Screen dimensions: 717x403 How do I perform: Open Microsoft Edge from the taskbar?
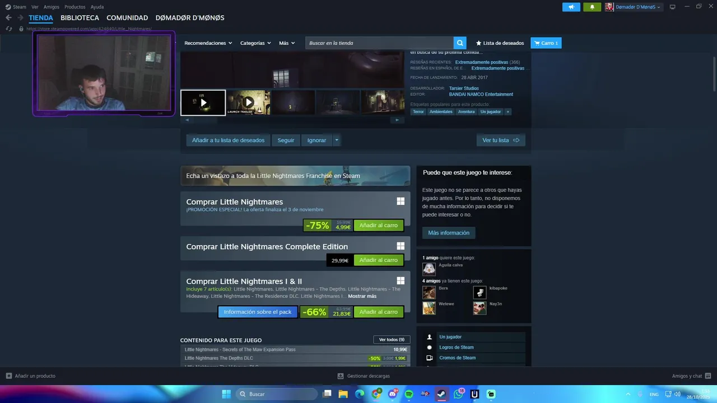(x=360, y=394)
